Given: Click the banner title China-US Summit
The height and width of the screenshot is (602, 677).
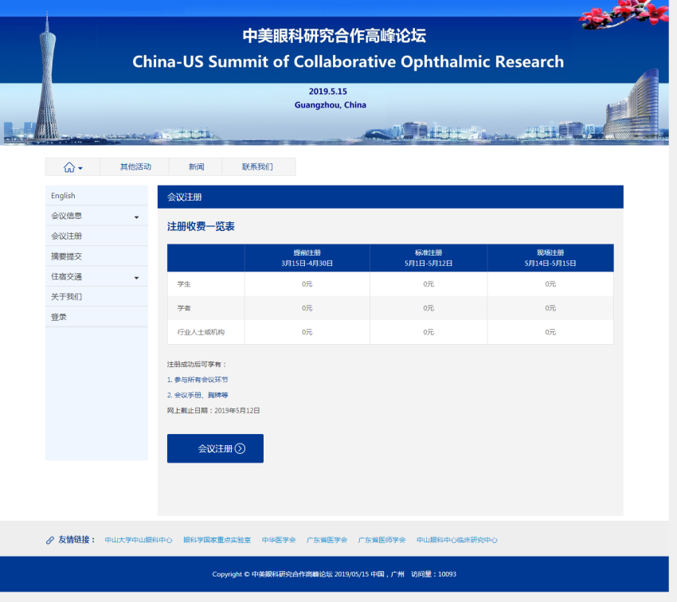Looking at the screenshot, I should pos(348,61).
